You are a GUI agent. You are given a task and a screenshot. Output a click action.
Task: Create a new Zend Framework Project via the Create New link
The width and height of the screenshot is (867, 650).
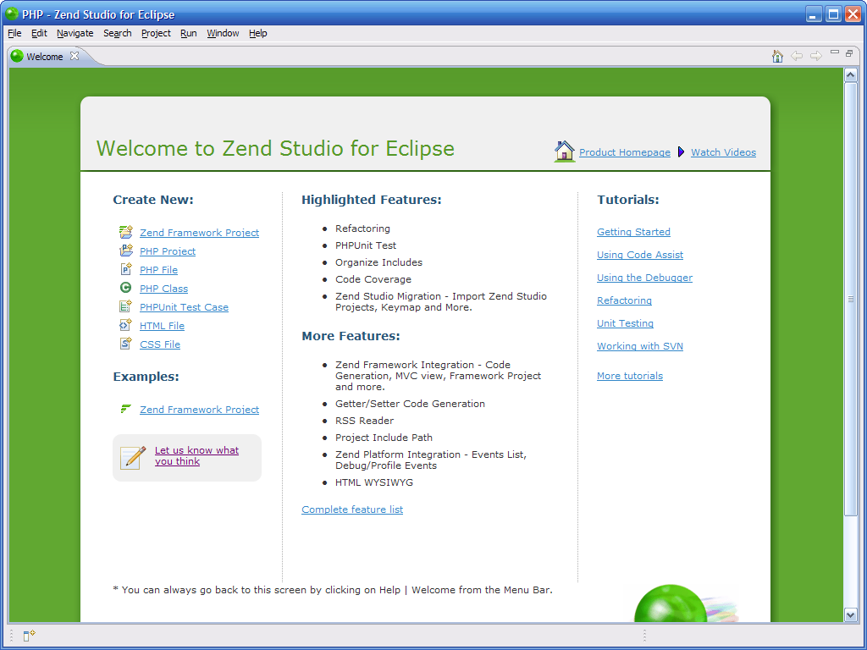200,233
